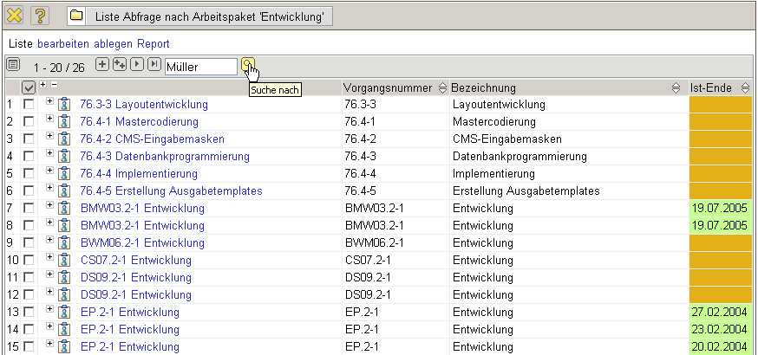Toggle the select-all checkbox in the header
The image size is (758, 355).
29,87
